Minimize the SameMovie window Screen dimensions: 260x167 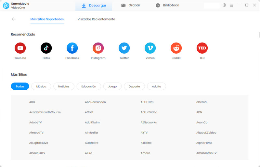(x=239, y=5)
